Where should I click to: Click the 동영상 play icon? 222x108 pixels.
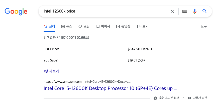(x=118, y=27)
